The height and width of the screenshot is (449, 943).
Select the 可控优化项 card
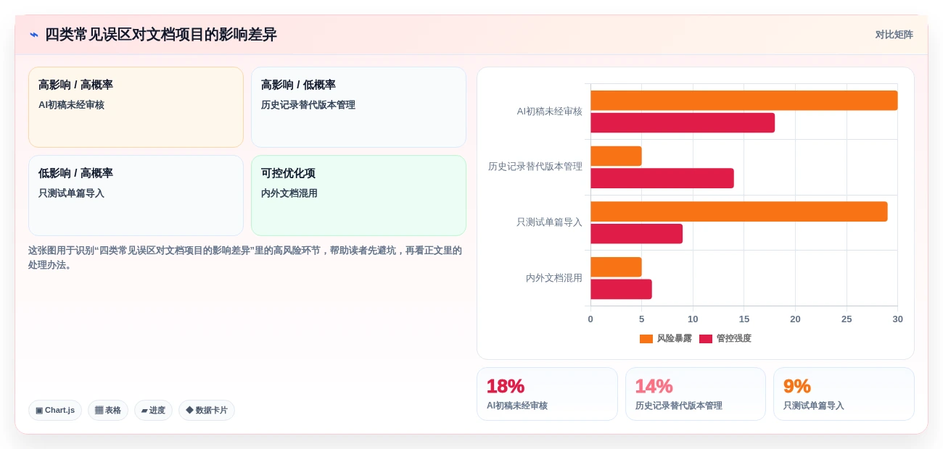click(358, 196)
